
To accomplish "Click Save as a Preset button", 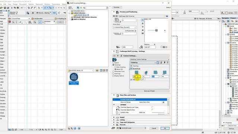I will point(149,91).
